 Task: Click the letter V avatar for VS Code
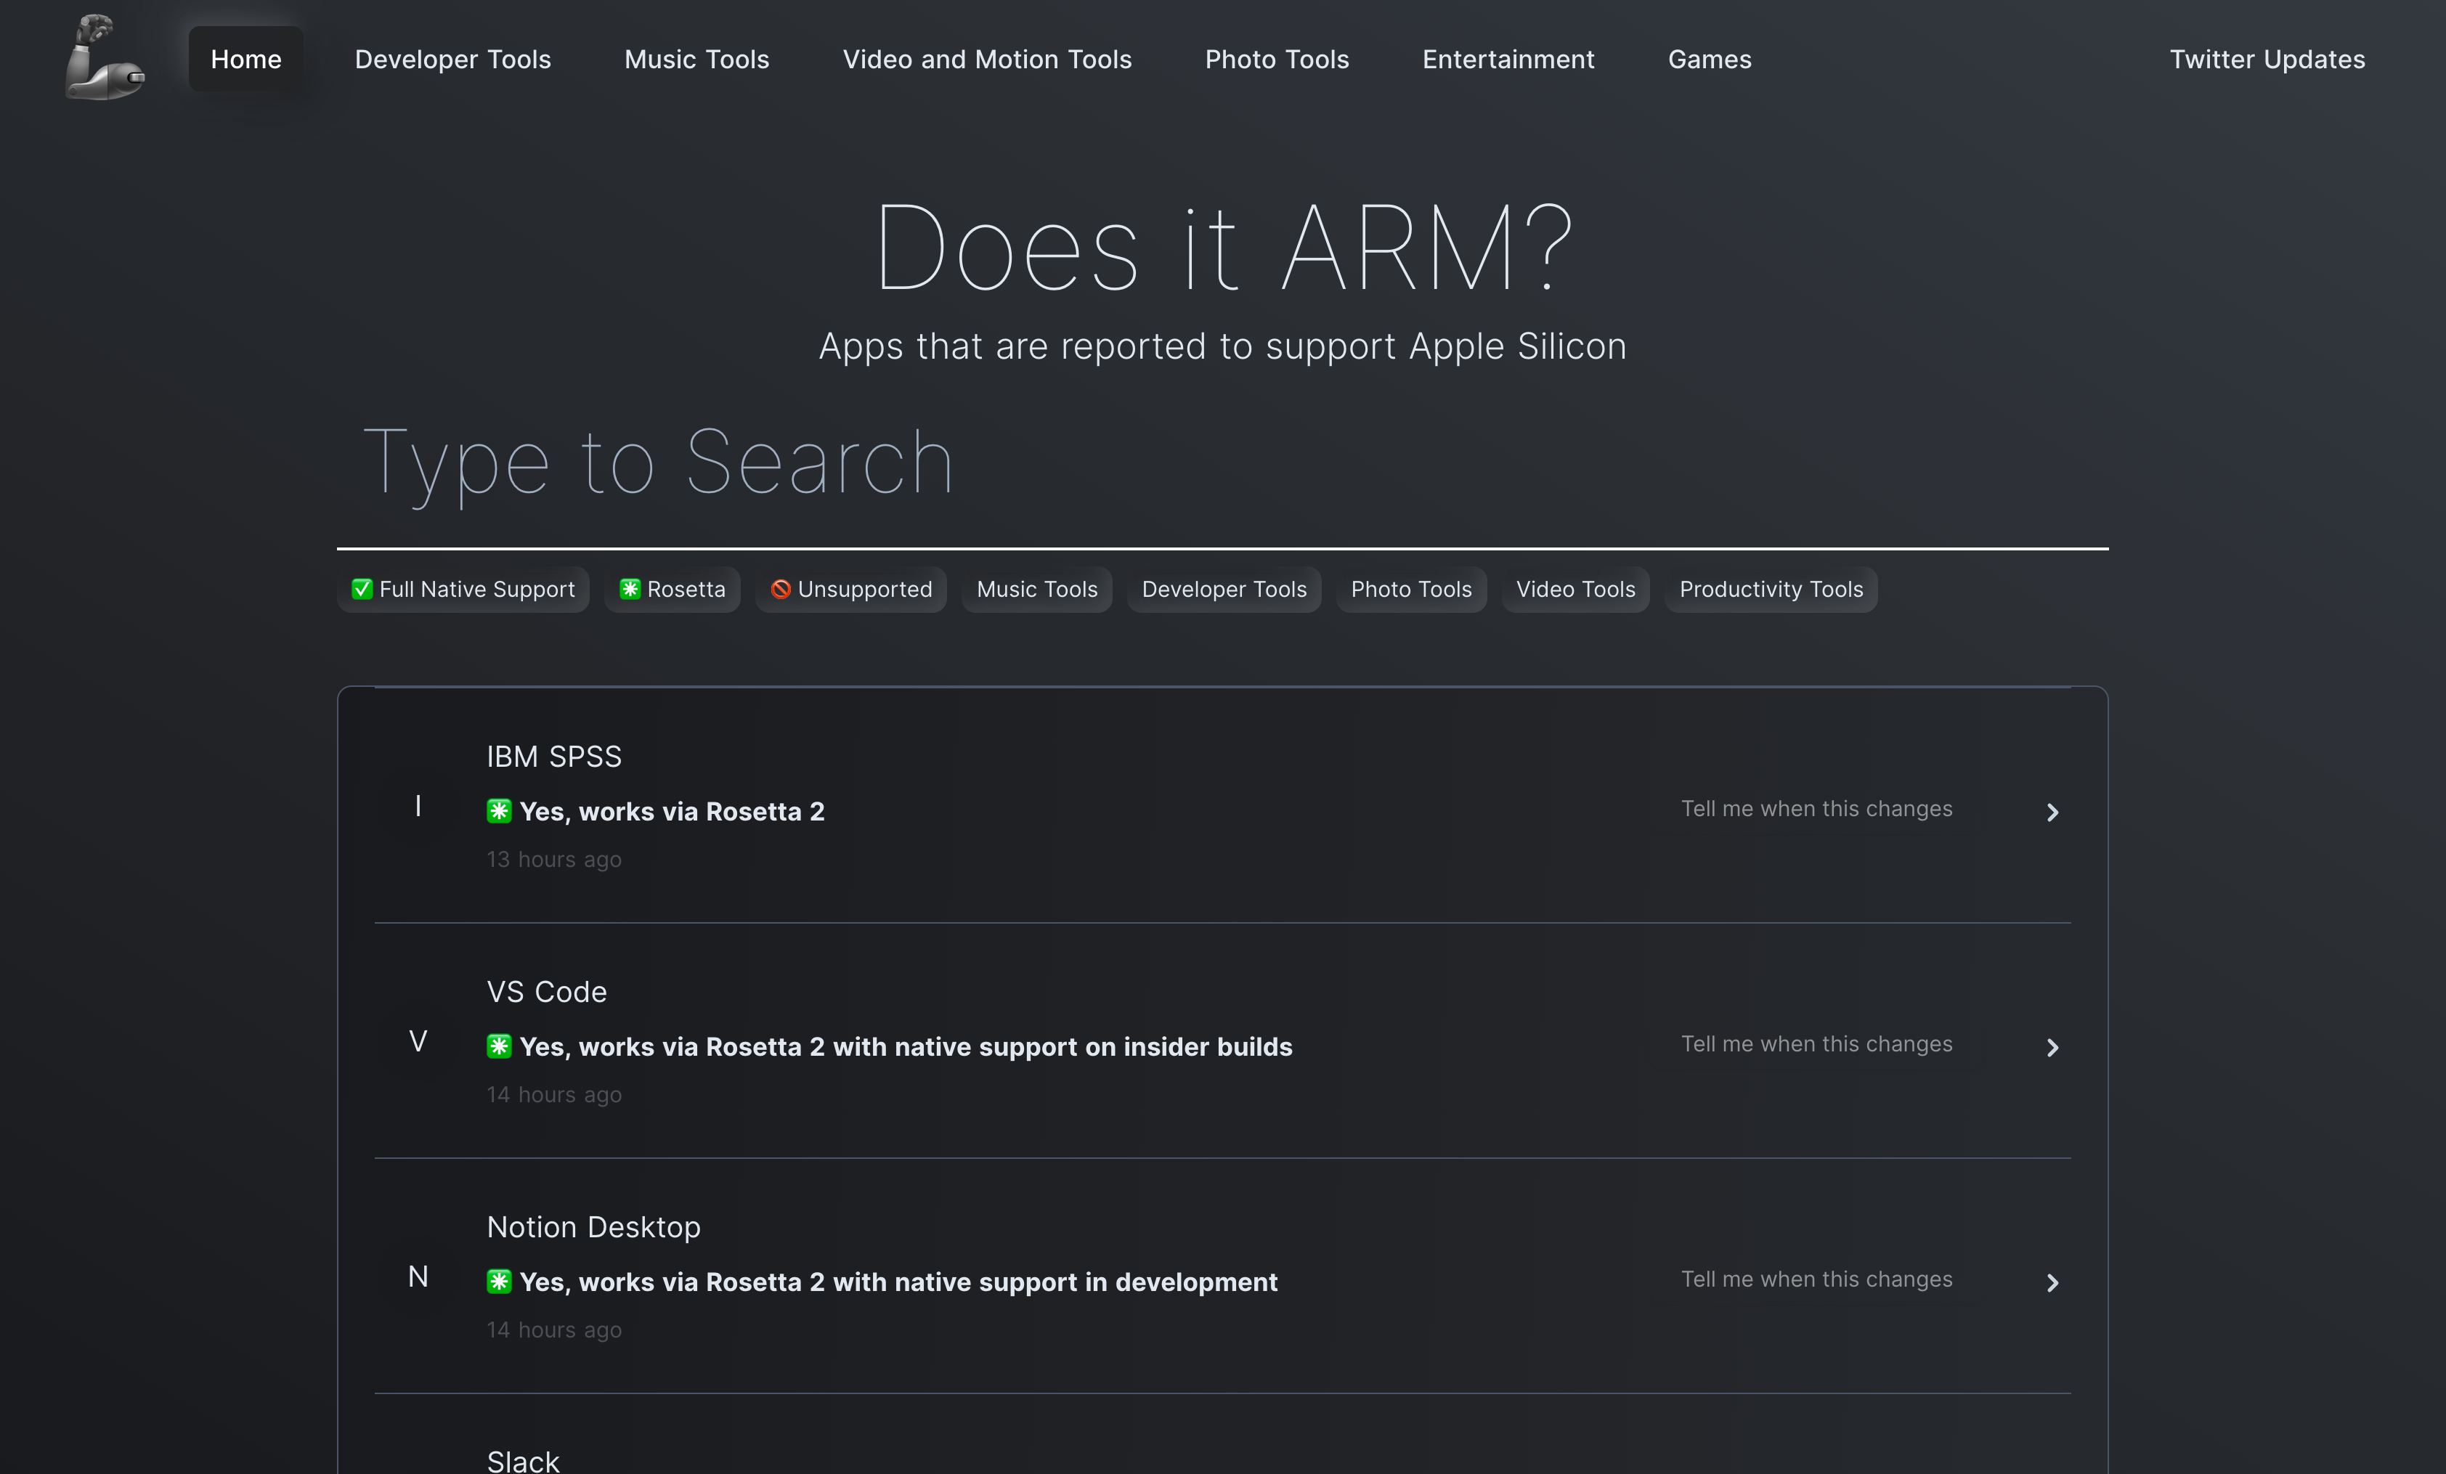click(x=418, y=1041)
